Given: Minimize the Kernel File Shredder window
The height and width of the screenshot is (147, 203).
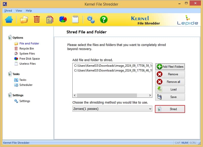Looking at the screenshot, I should 179,4.
